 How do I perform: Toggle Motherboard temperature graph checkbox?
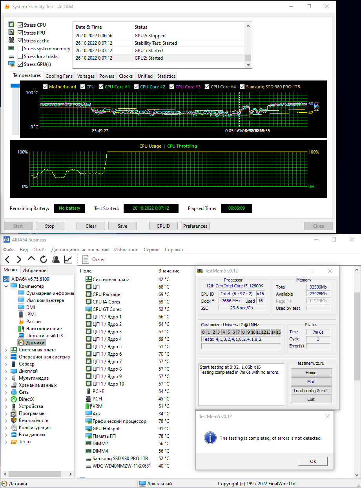coord(45,87)
